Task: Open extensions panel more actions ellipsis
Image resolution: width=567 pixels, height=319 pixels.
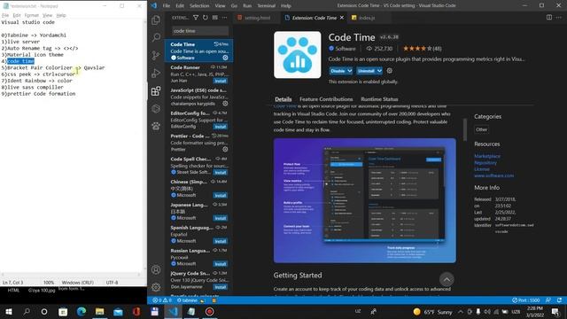Action: [224, 18]
